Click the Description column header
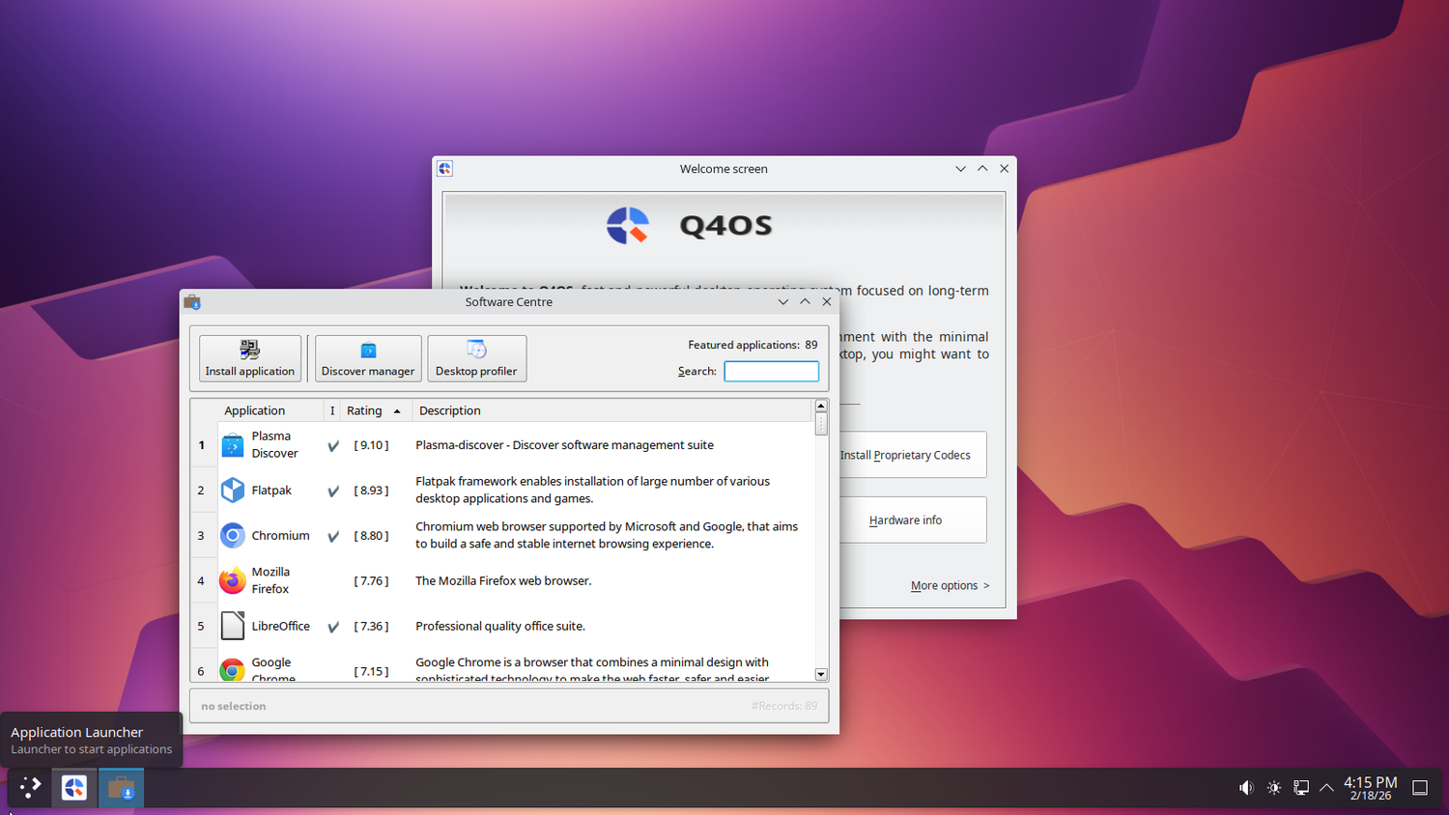The height and width of the screenshot is (815, 1449). (611, 410)
